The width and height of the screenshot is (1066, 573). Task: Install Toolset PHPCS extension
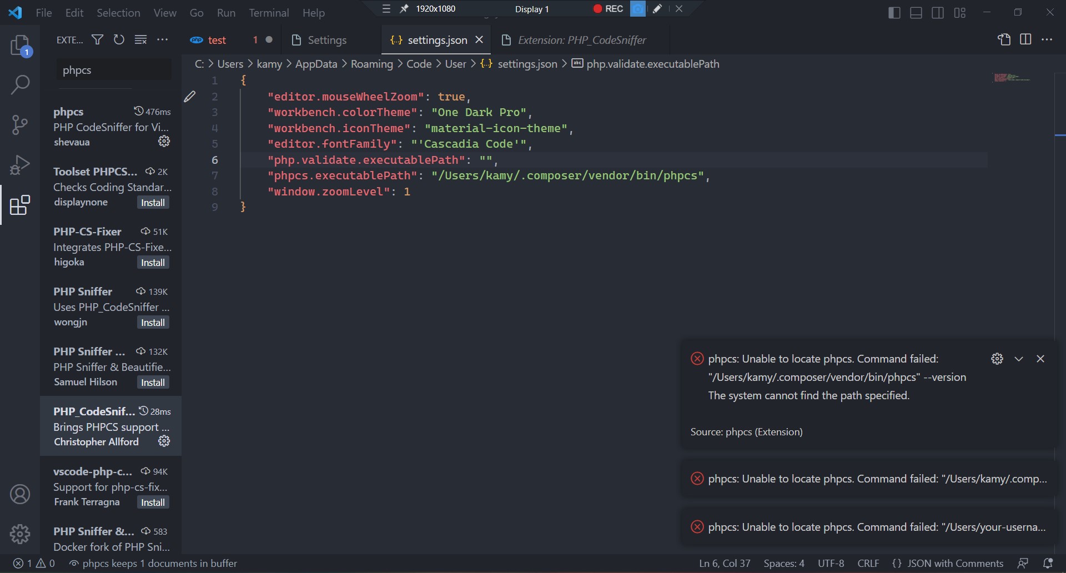tap(153, 203)
